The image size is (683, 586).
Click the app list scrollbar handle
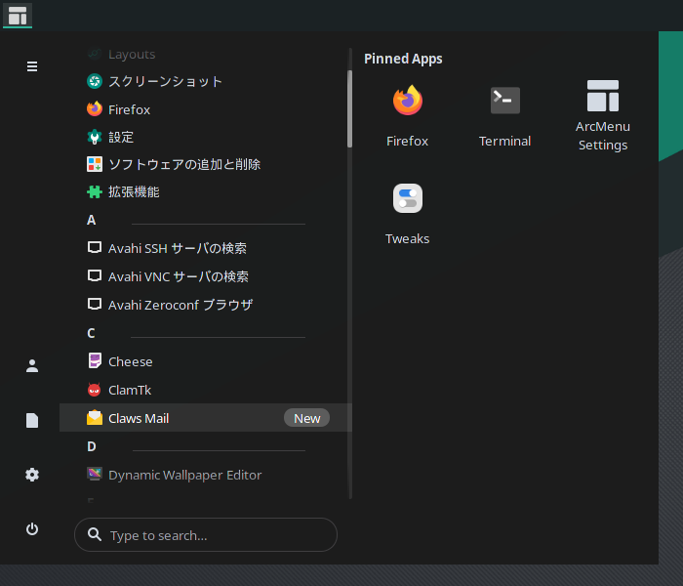point(349,109)
